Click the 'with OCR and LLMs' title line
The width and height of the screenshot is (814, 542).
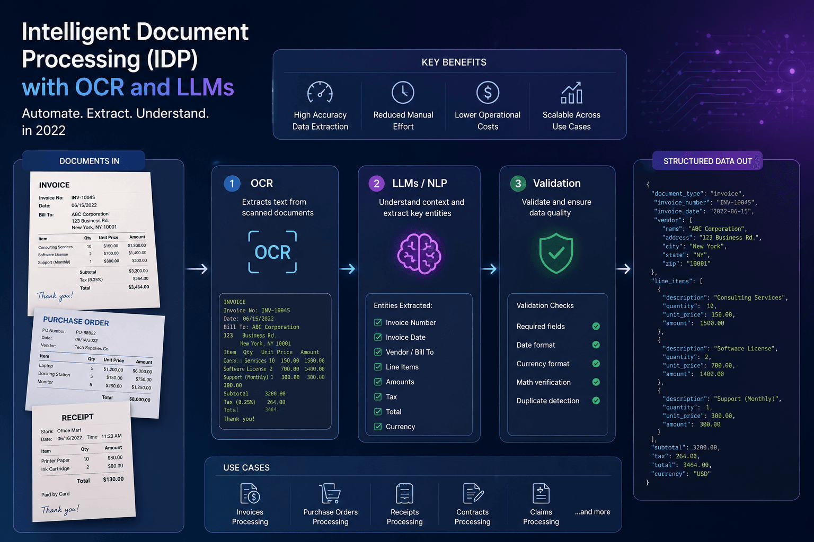[128, 87]
